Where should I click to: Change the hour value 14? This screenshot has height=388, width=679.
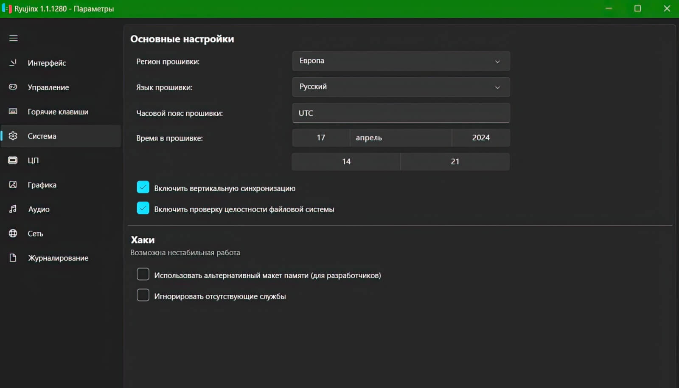point(346,162)
